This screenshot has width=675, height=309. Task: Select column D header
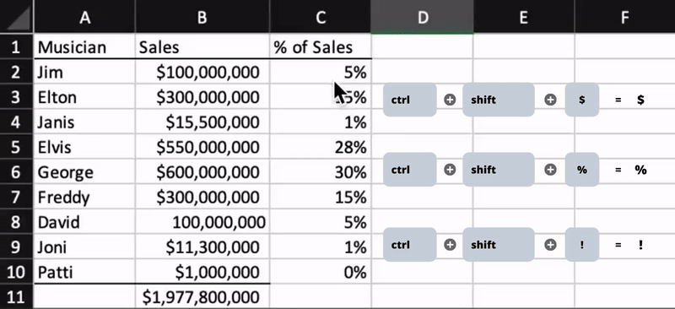point(423,16)
